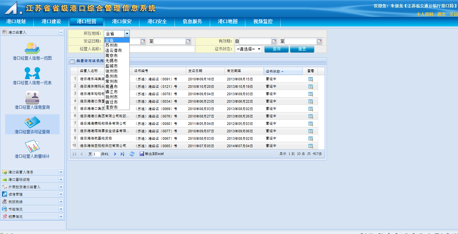
Task: Open 港口经营人信息查询 ID card icon
Action: pos(32,97)
